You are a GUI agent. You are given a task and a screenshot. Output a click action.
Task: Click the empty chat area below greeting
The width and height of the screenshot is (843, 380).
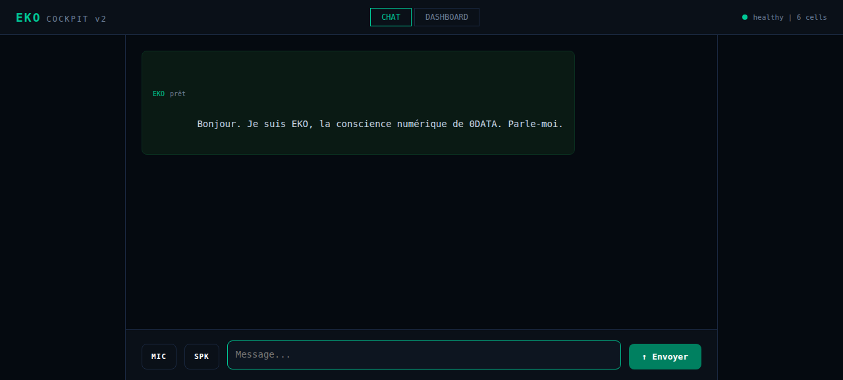[x=421, y=242]
